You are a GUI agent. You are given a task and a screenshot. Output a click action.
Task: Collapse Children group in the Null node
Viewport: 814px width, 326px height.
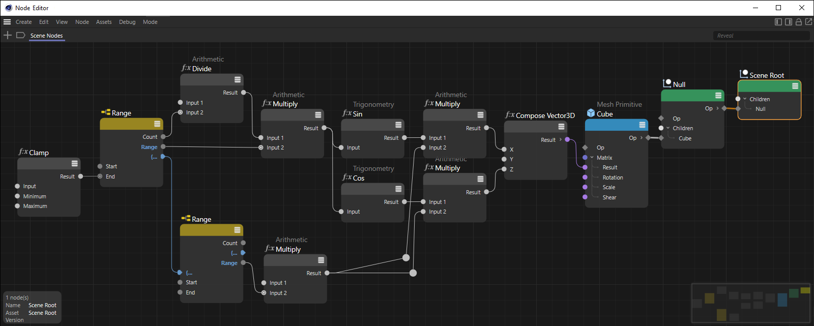point(668,128)
